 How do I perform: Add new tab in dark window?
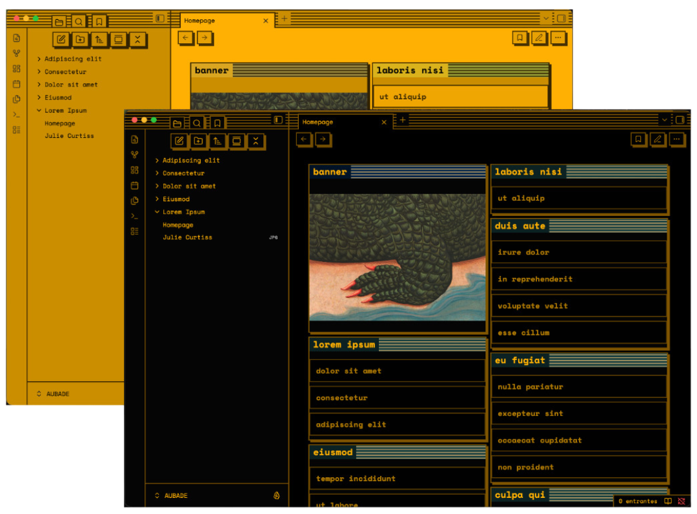[402, 120]
